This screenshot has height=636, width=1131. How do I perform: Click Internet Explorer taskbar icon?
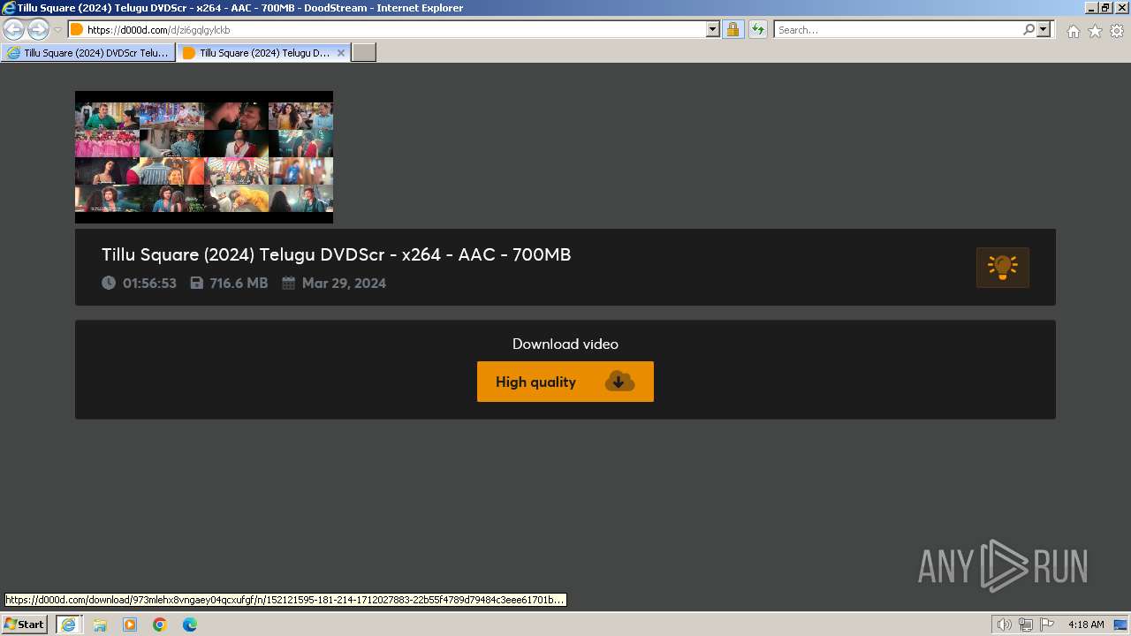point(68,625)
